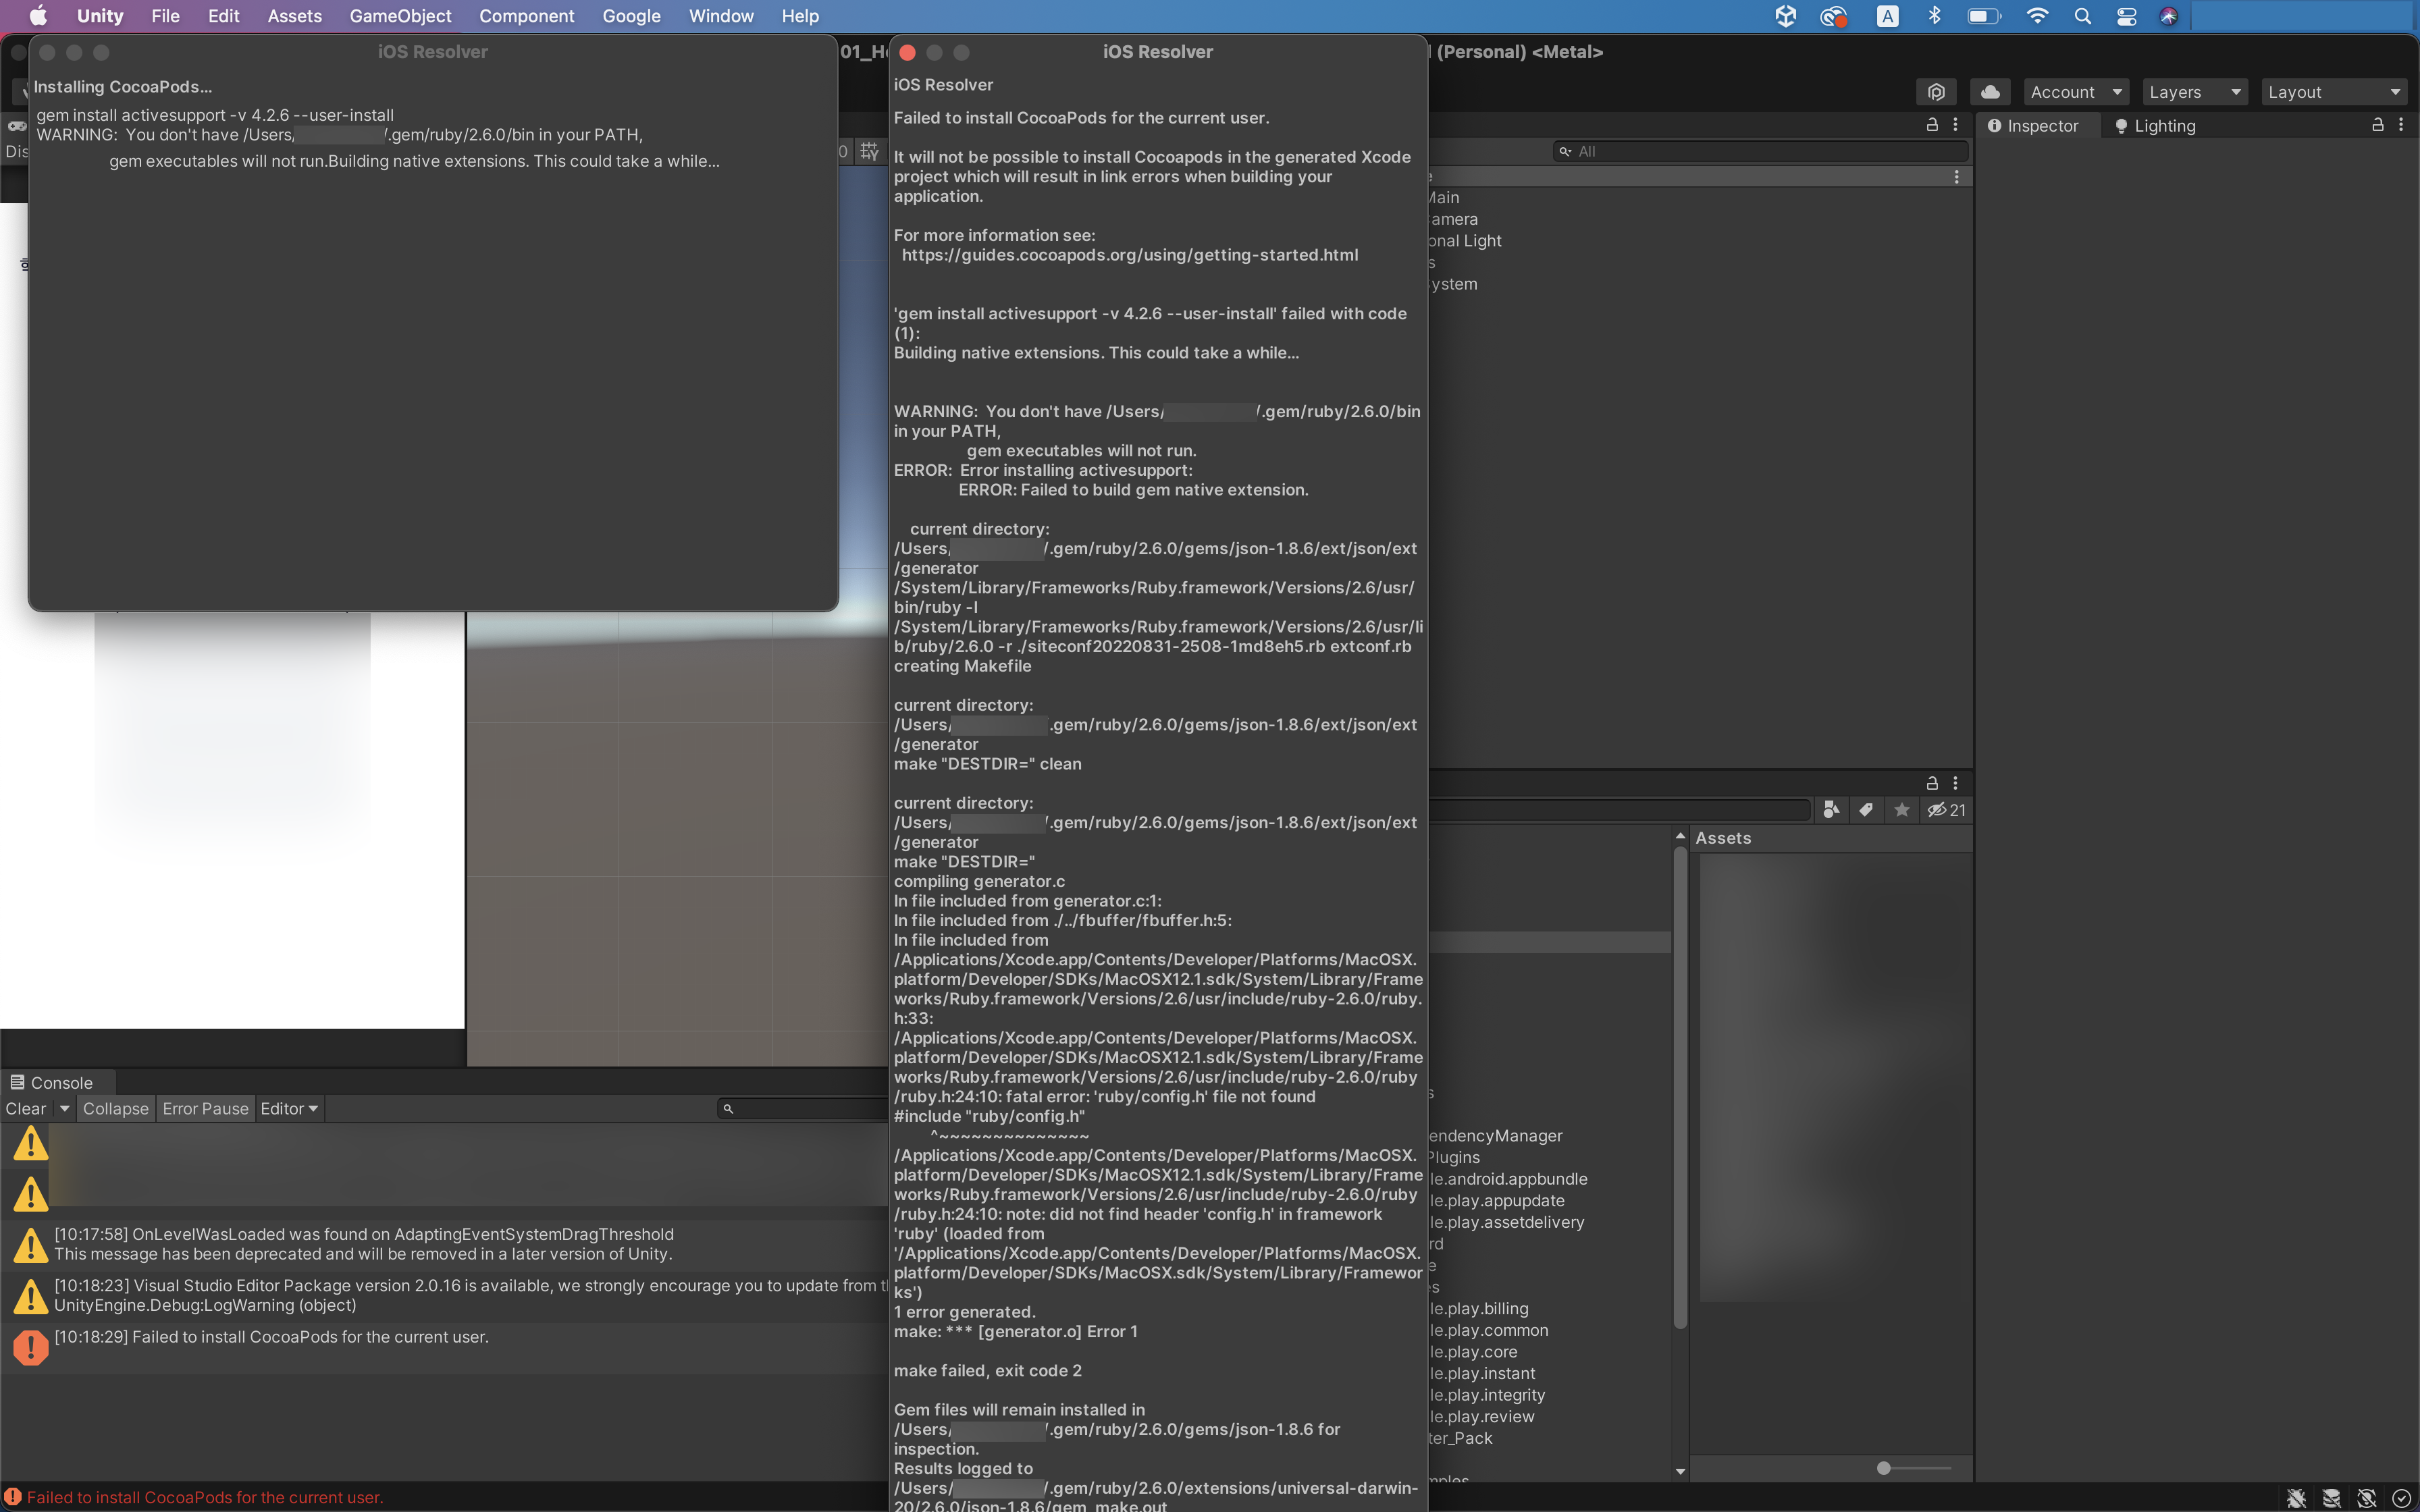Open the Account dropdown
The image size is (2420, 1512).
pyautogui.click(x=2076, y=92)
